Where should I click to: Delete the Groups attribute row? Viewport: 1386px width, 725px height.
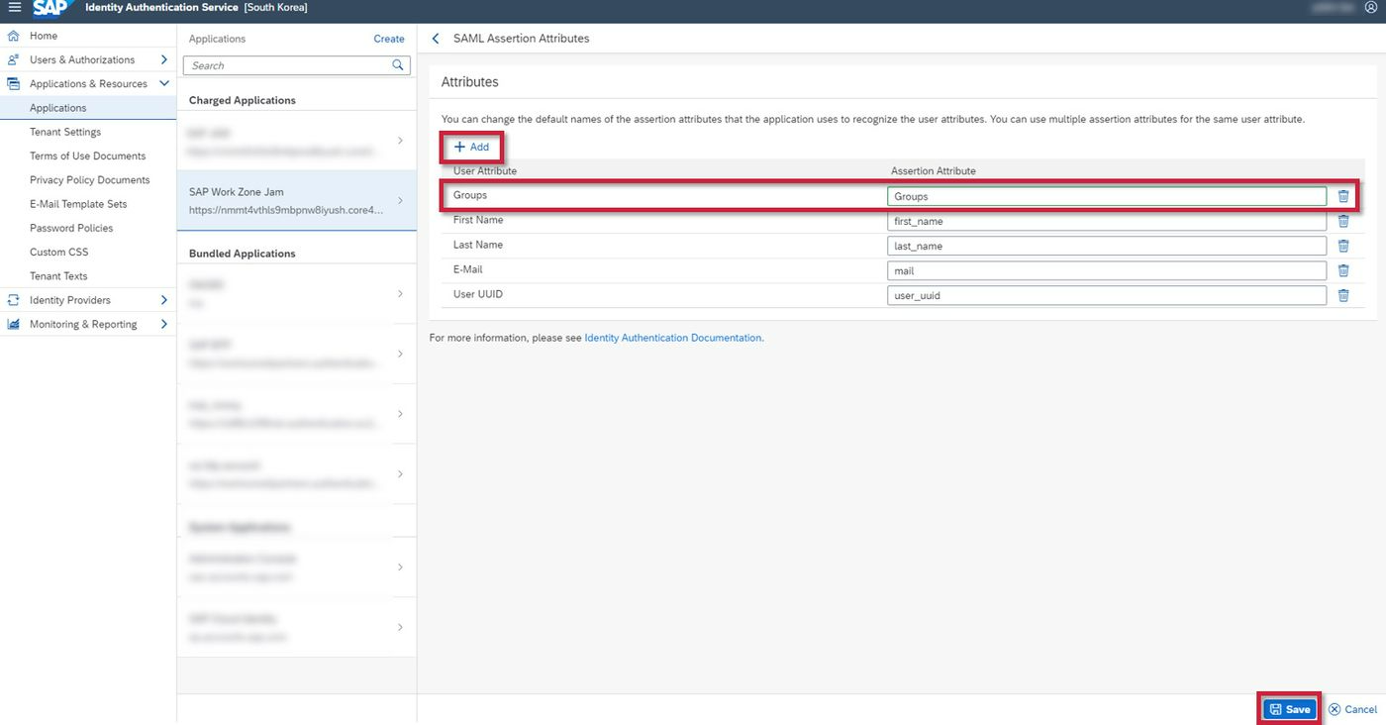1343,196
